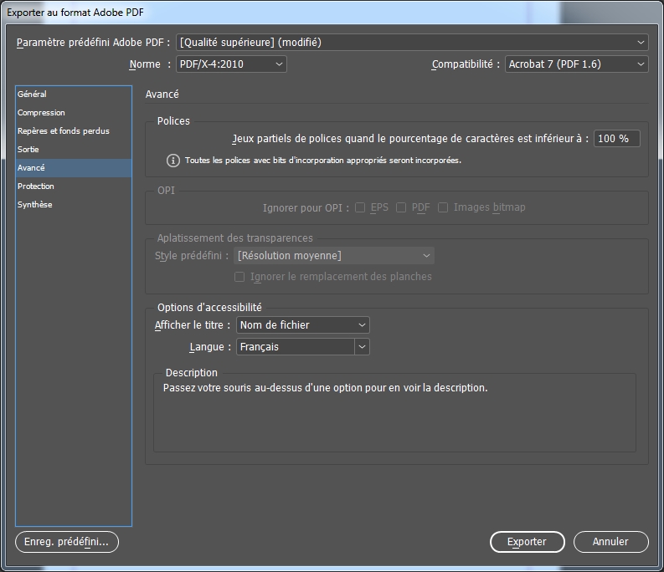The image size is (664, 572).
Task: Cancel with the Annuler button
Action: pos(610,542)
